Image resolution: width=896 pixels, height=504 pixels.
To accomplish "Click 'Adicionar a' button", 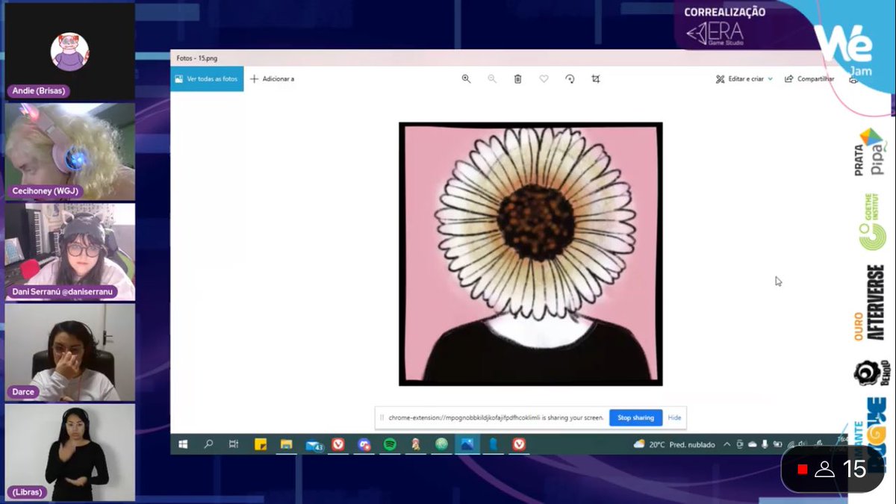I will [272, 78].
